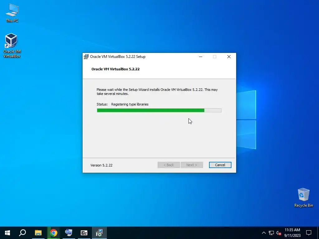Cancel the VirtualBox installation
Screen dimensions: 319x239
coord(220,165)
